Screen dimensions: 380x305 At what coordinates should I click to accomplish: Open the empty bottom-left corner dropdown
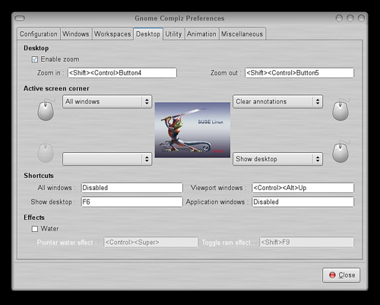coord(107,159)
